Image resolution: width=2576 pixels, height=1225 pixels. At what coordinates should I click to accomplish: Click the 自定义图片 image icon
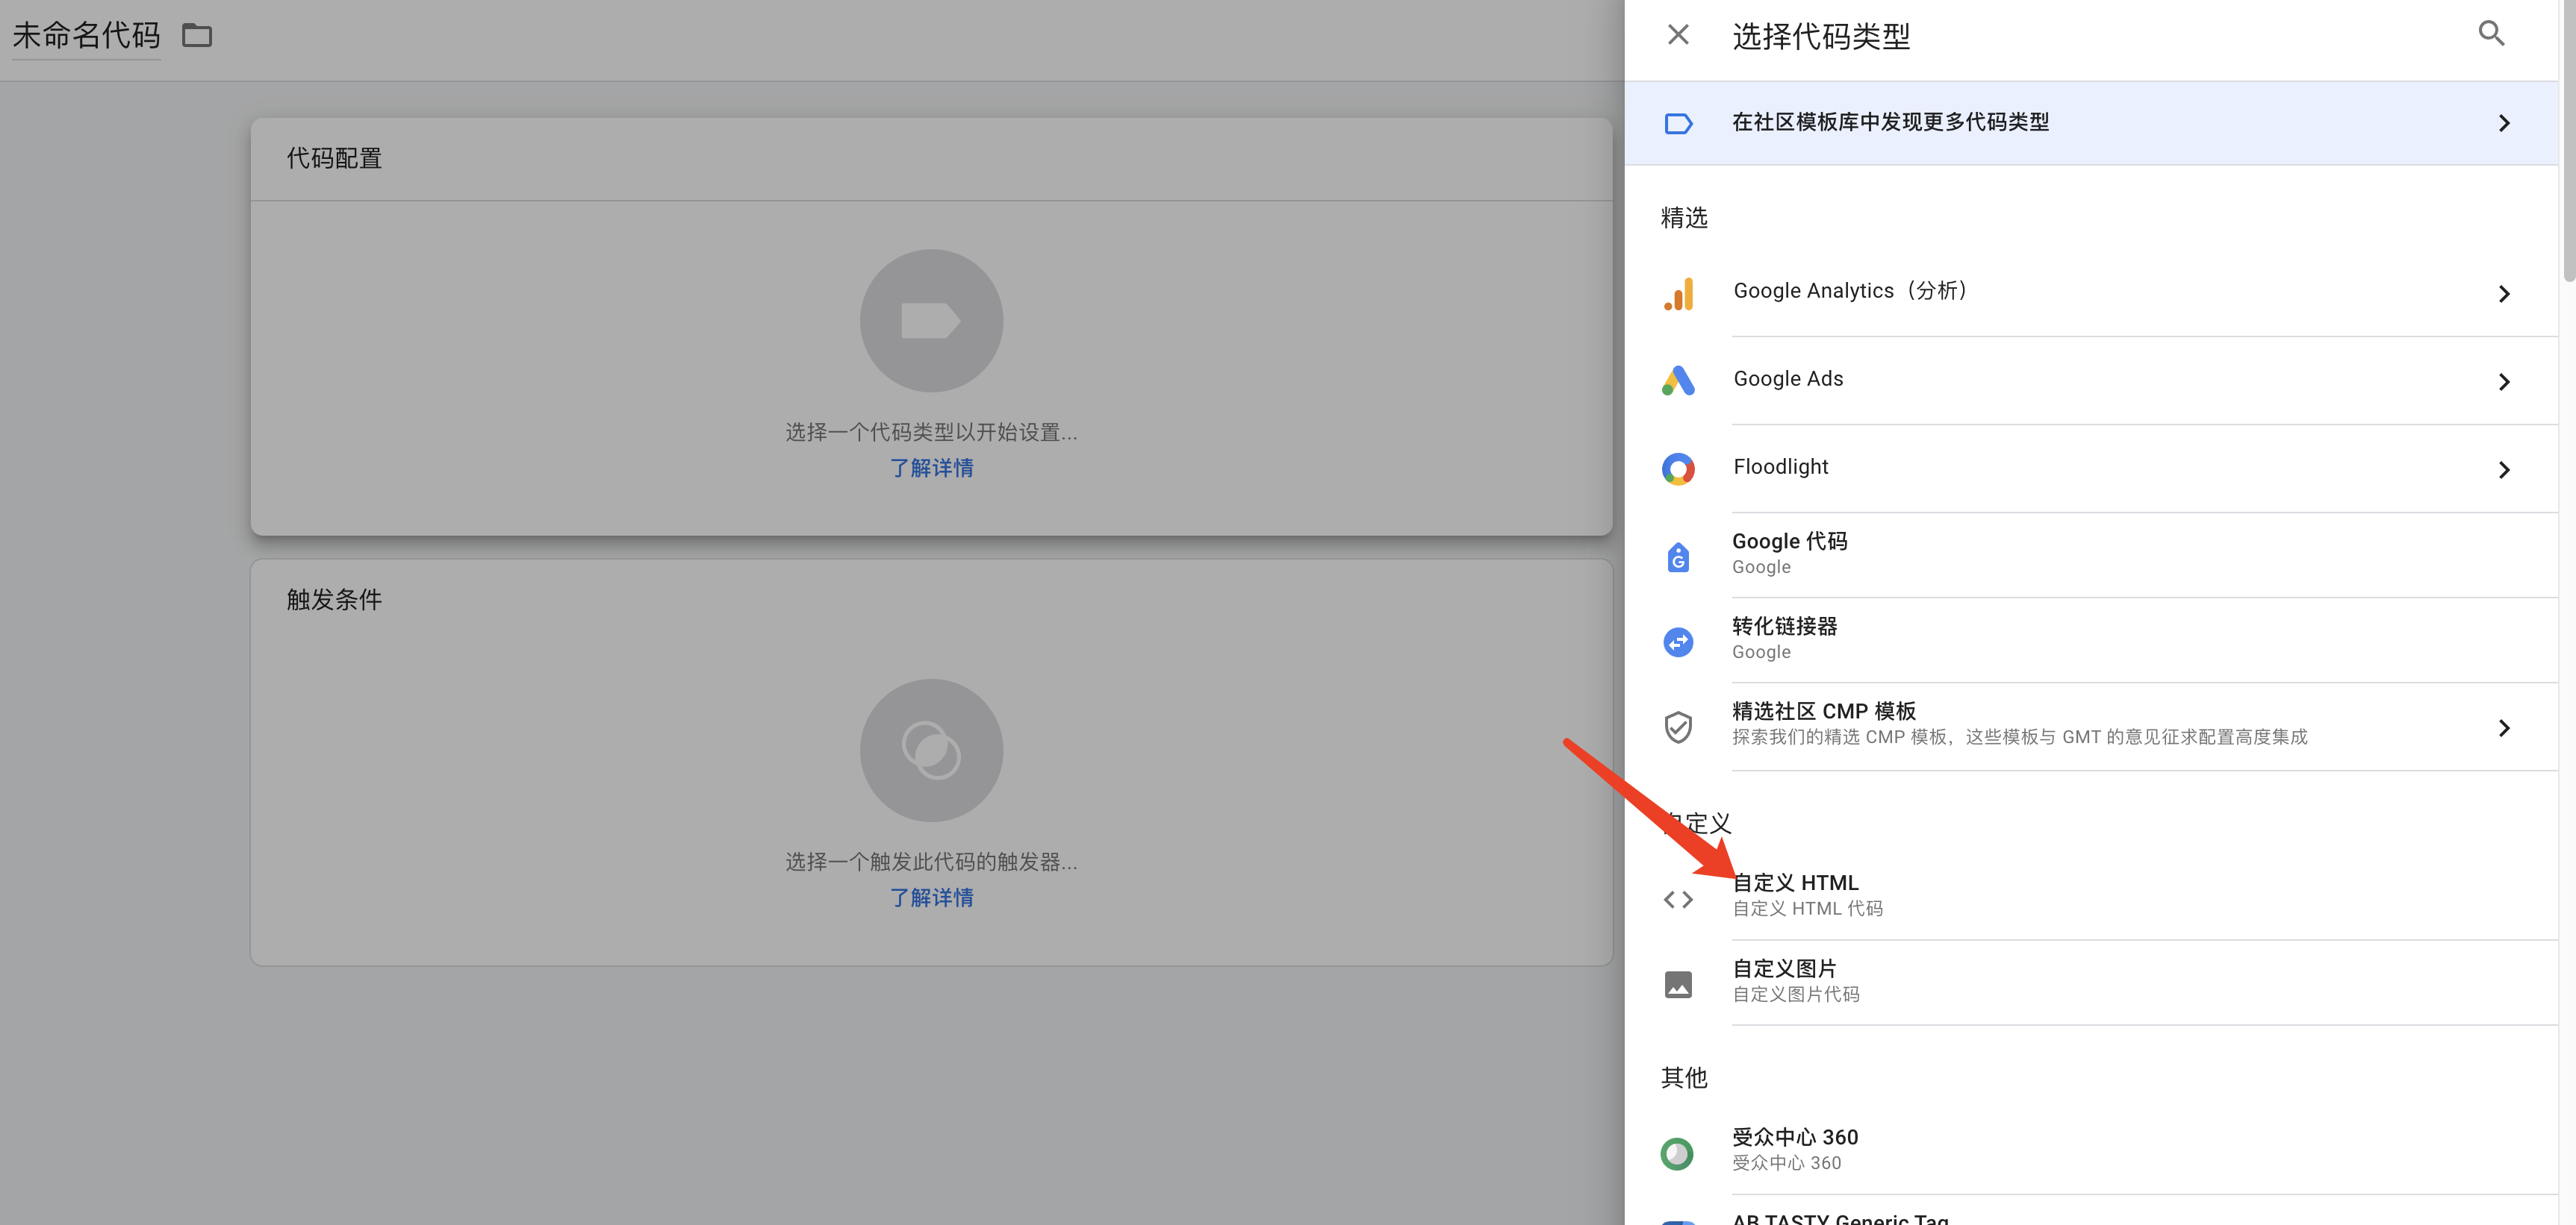[1678, 984]
